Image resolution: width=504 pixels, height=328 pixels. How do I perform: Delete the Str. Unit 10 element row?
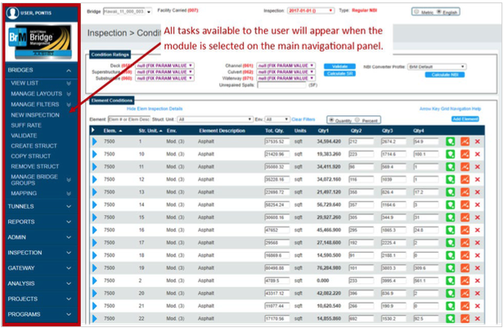pyautogui.click(x=478, y=155)
